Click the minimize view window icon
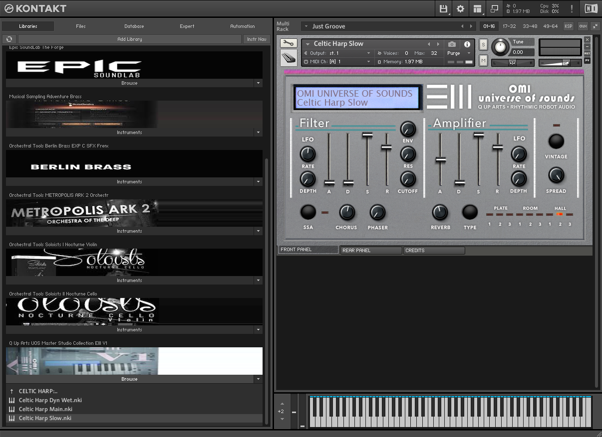 (494, 8)
